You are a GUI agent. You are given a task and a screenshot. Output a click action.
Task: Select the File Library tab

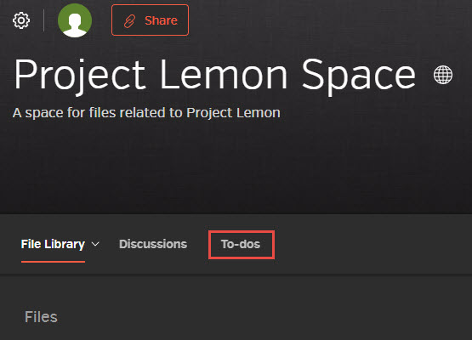53,244
